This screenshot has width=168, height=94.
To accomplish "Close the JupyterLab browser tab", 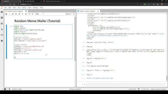I will pyautogui.click(x=20, y=1).
